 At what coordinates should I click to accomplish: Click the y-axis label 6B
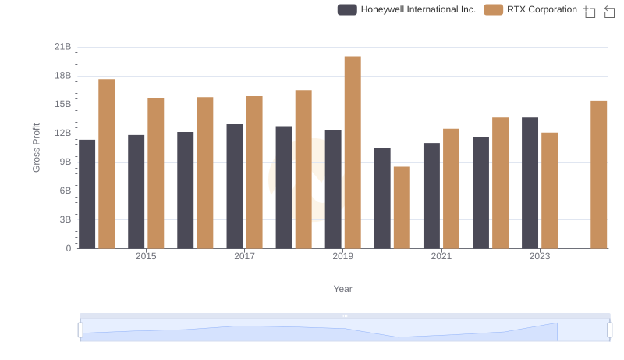(66, 191)
